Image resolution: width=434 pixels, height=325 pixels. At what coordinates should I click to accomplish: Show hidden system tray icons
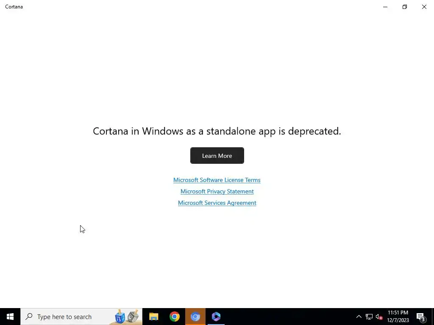click(x=359, y=317)
